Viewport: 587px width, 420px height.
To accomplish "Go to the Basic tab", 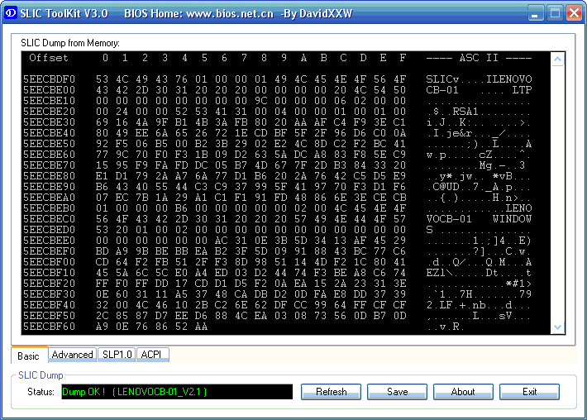I will pyautogui.click(x=29, y=356).
